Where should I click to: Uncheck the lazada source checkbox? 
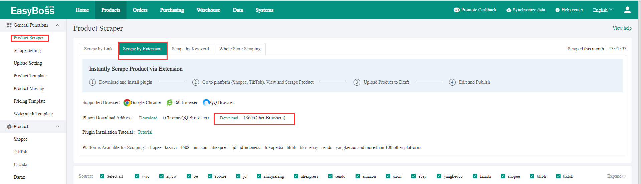[475, 176]
